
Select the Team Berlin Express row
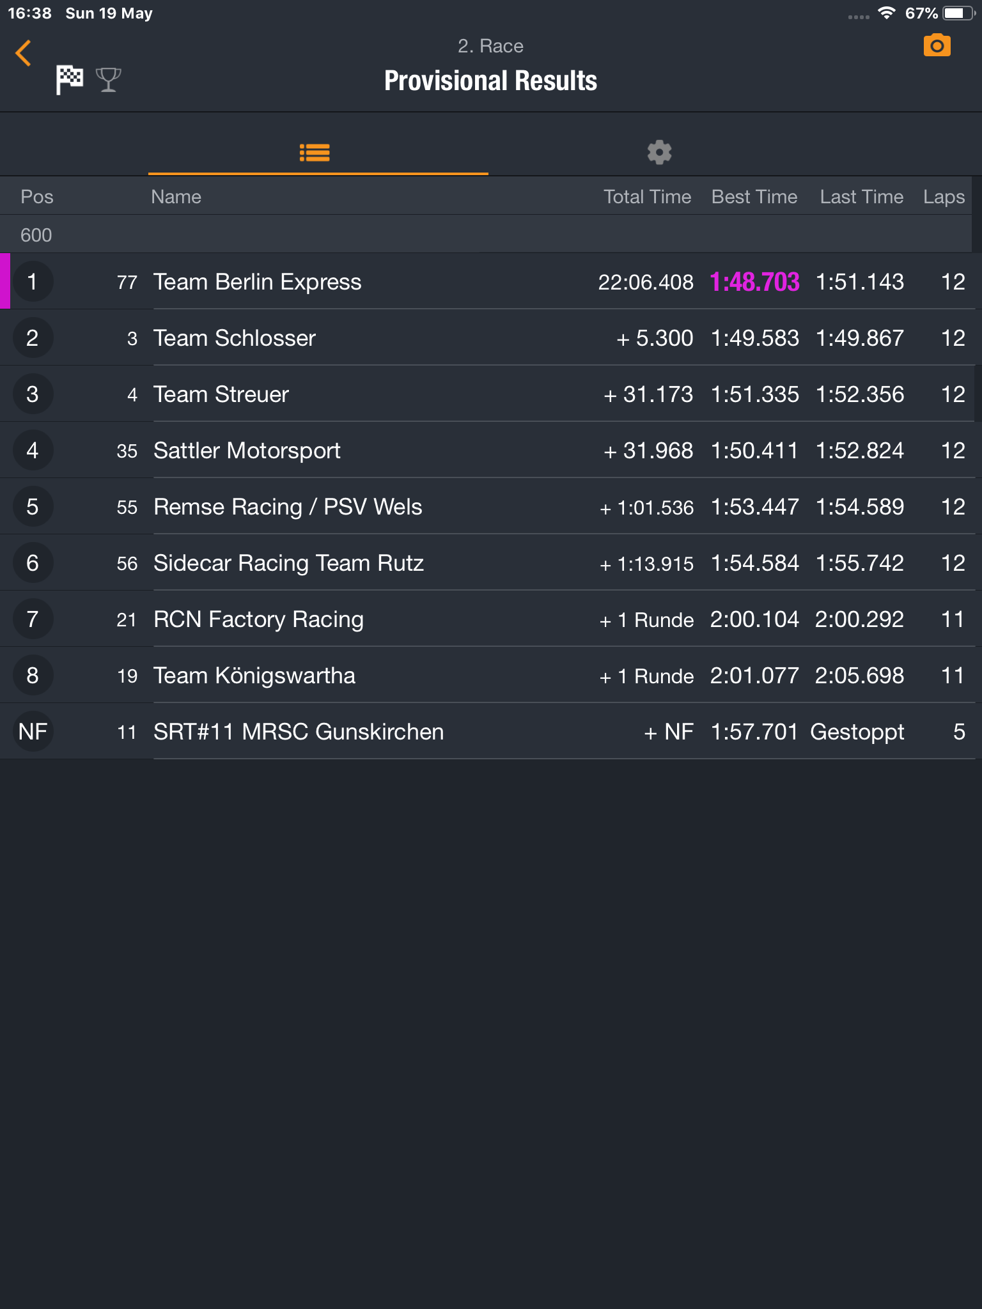(491, 281)
